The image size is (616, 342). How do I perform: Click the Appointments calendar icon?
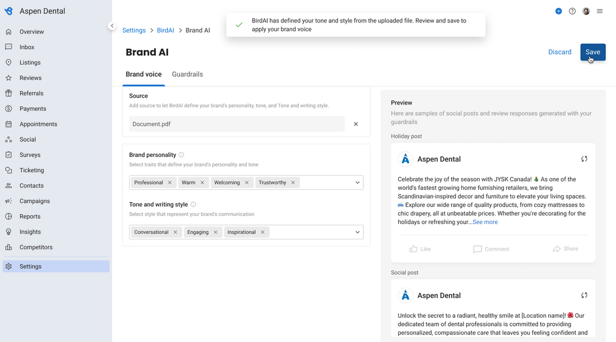pos(9,124)
